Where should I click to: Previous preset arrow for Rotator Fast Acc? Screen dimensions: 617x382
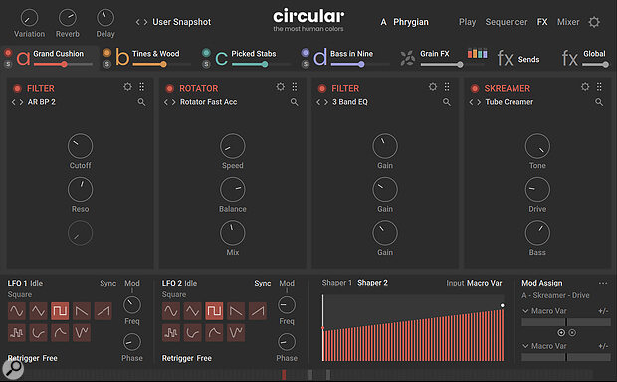(165, 102)
